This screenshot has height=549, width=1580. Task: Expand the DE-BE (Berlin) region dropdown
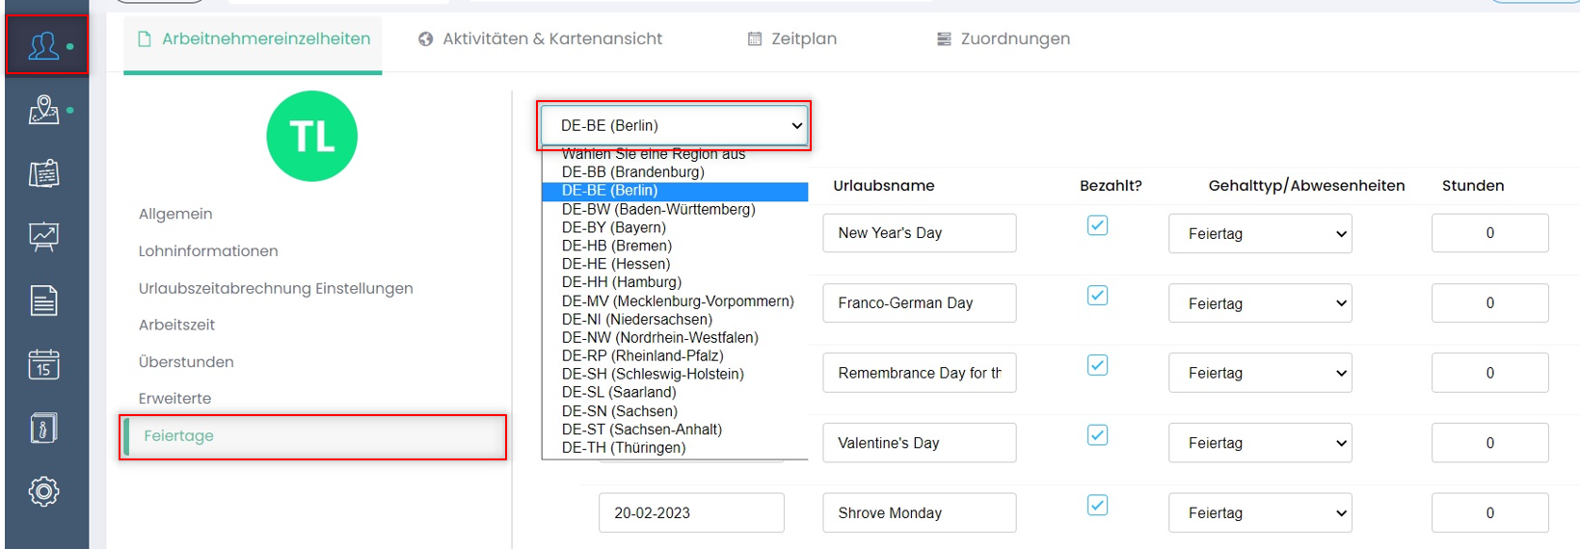pos(674,125)
